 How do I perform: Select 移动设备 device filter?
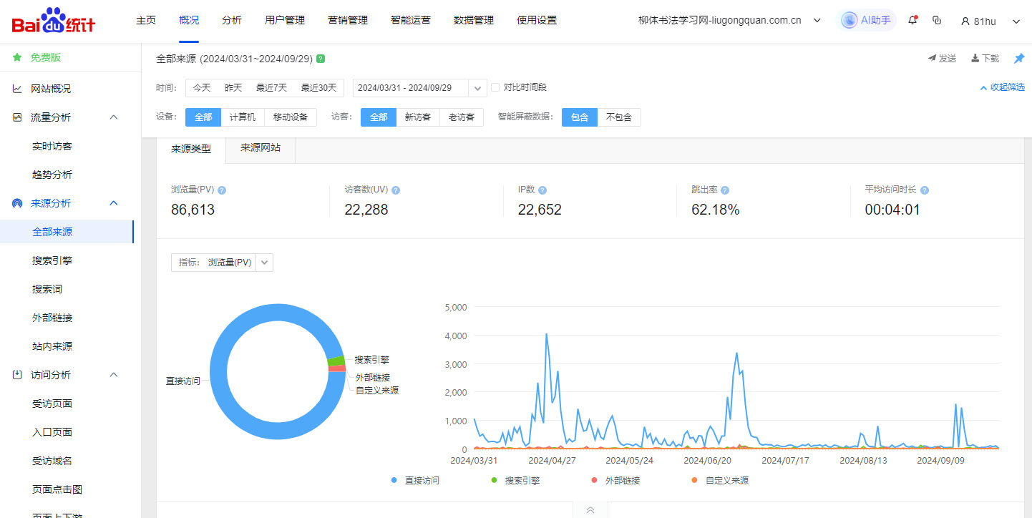point(290,117)
